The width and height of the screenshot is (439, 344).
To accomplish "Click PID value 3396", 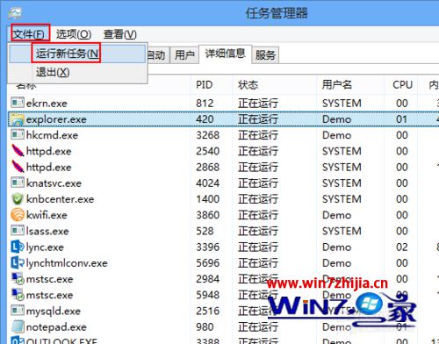I will 208,247.
